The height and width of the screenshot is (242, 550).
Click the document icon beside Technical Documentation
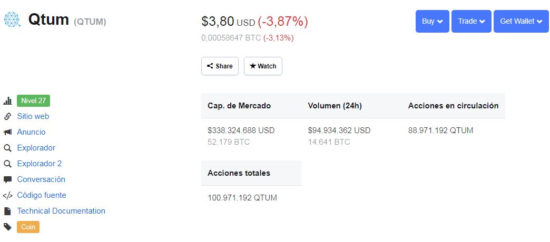coord(7,211)
